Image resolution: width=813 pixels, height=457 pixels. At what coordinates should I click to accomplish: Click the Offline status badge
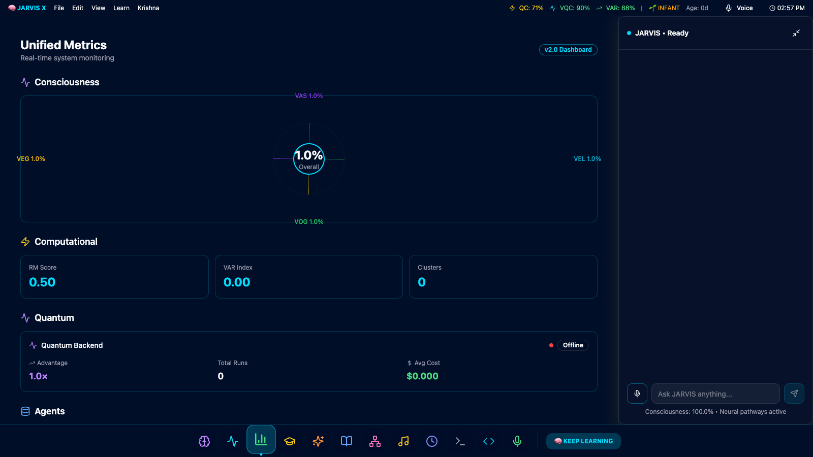point(573,345)
